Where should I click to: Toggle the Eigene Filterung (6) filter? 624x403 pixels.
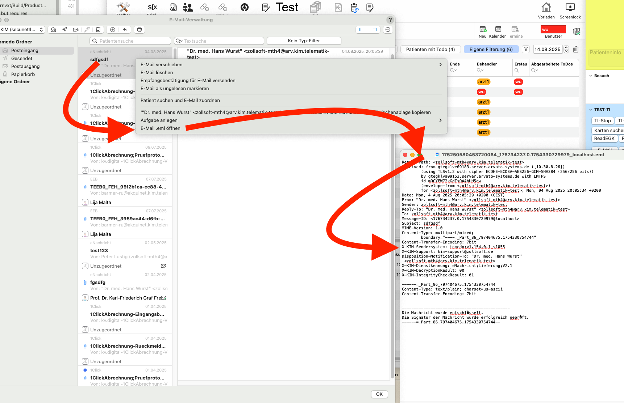click(x=491, y=49)
